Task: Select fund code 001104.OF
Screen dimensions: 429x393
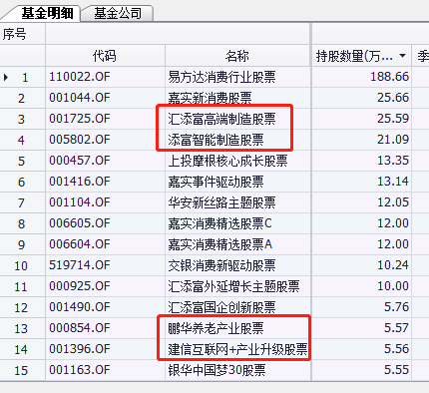Action: 80,202
